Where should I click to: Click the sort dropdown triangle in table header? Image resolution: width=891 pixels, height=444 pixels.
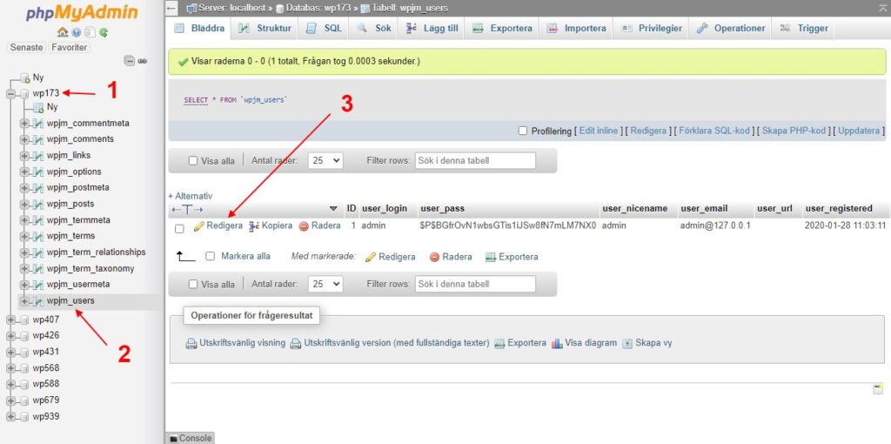(333, 209)
